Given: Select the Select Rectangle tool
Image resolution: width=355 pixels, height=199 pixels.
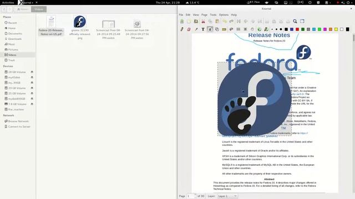Looking at the screenshot, I should pyautogui.click(x=238, y=29).
